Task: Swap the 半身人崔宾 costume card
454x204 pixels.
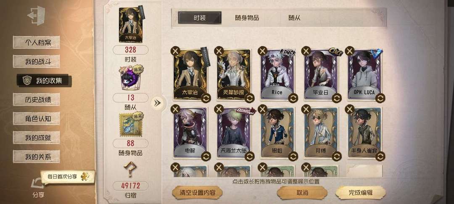Action: coord(380,156)
